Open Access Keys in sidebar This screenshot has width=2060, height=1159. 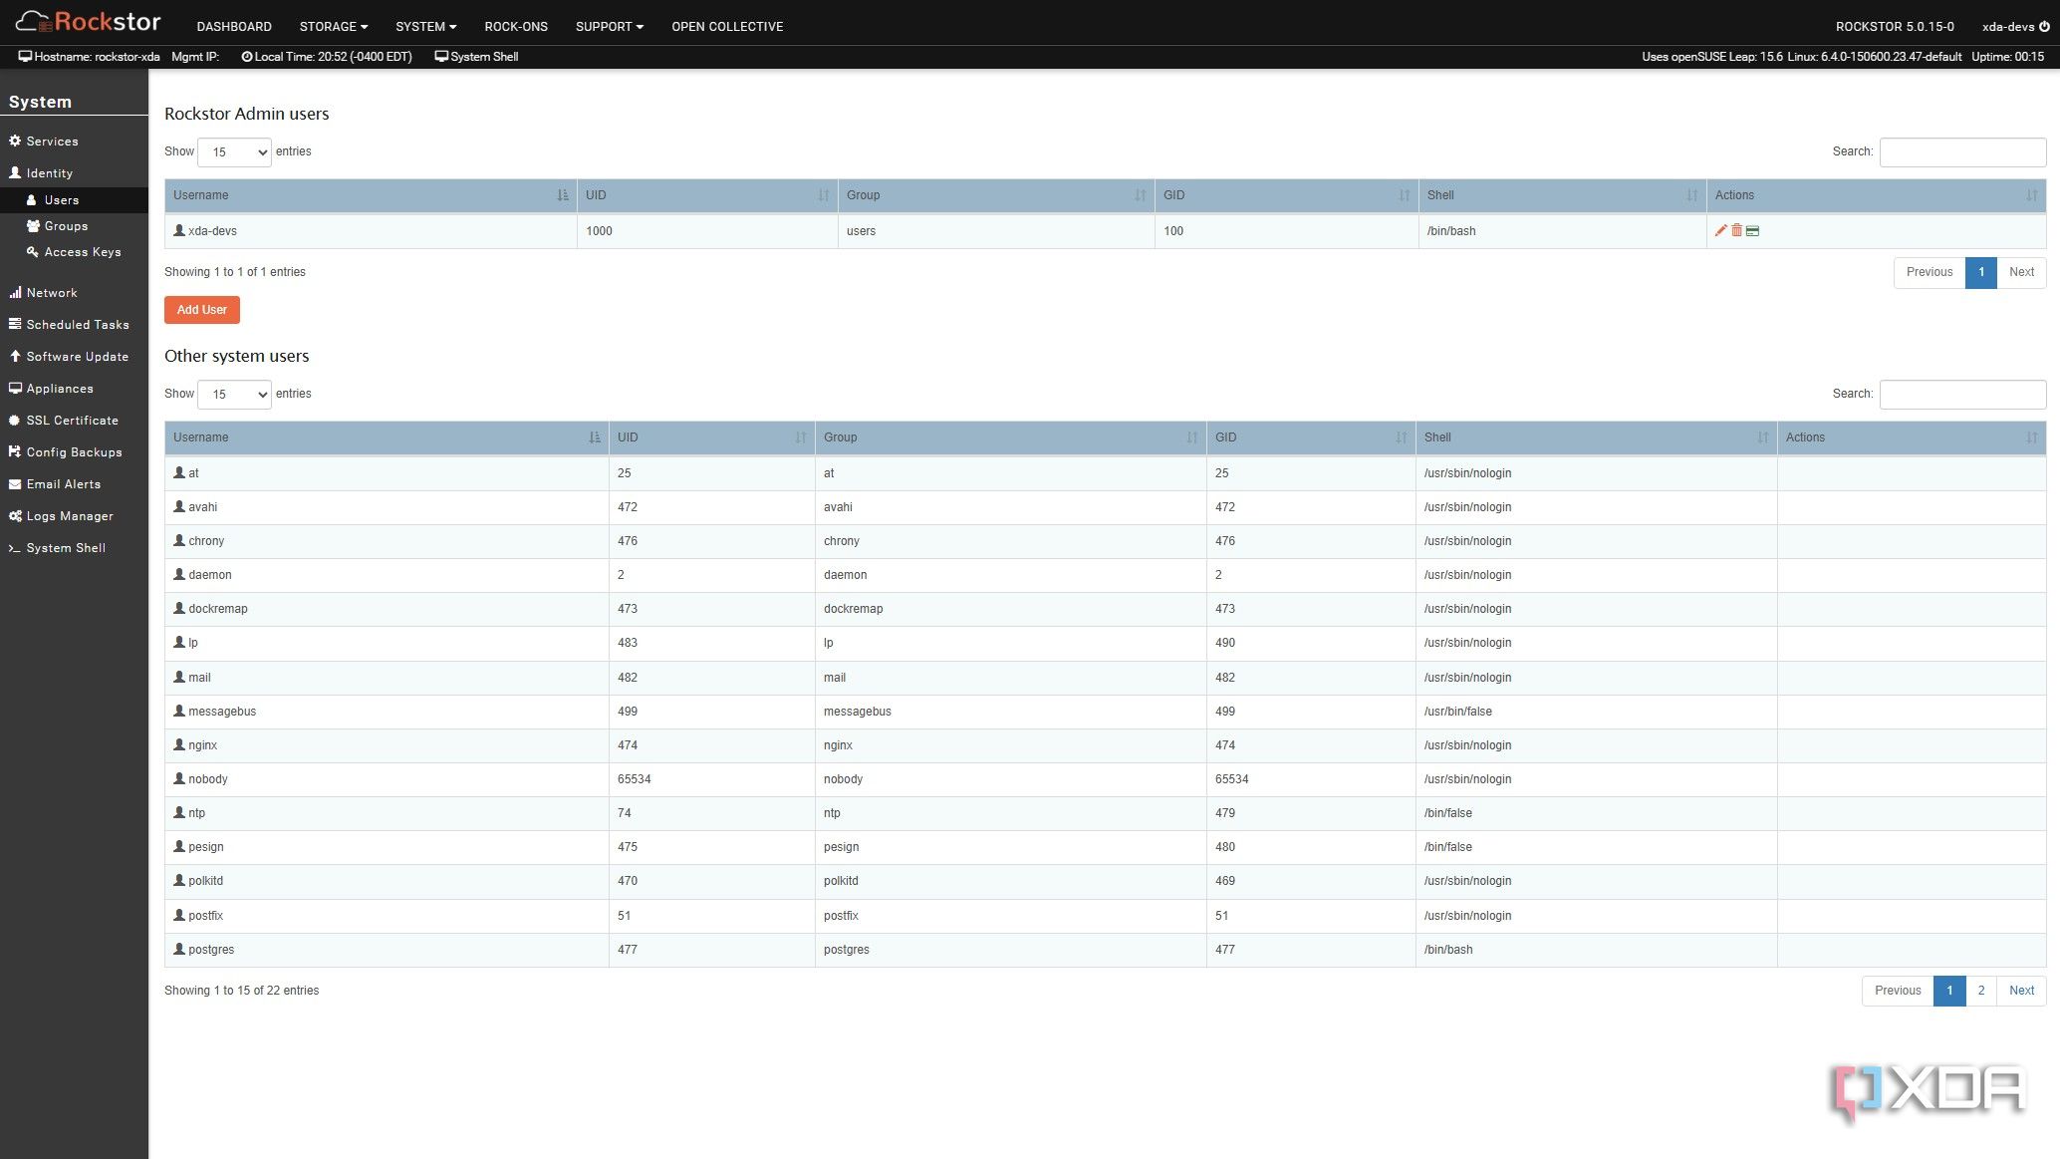(74, 252)
